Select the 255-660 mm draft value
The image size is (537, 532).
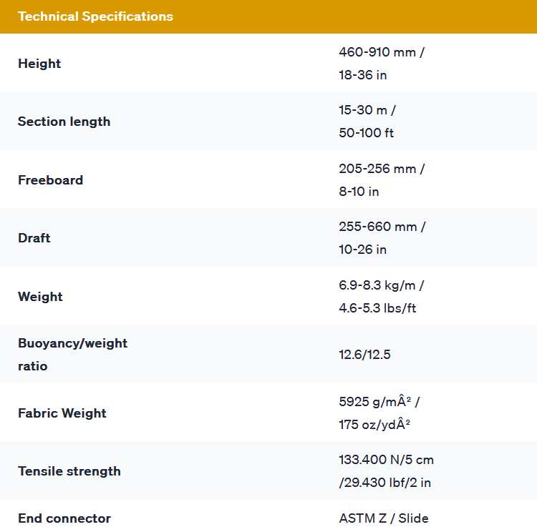point(382,227)
